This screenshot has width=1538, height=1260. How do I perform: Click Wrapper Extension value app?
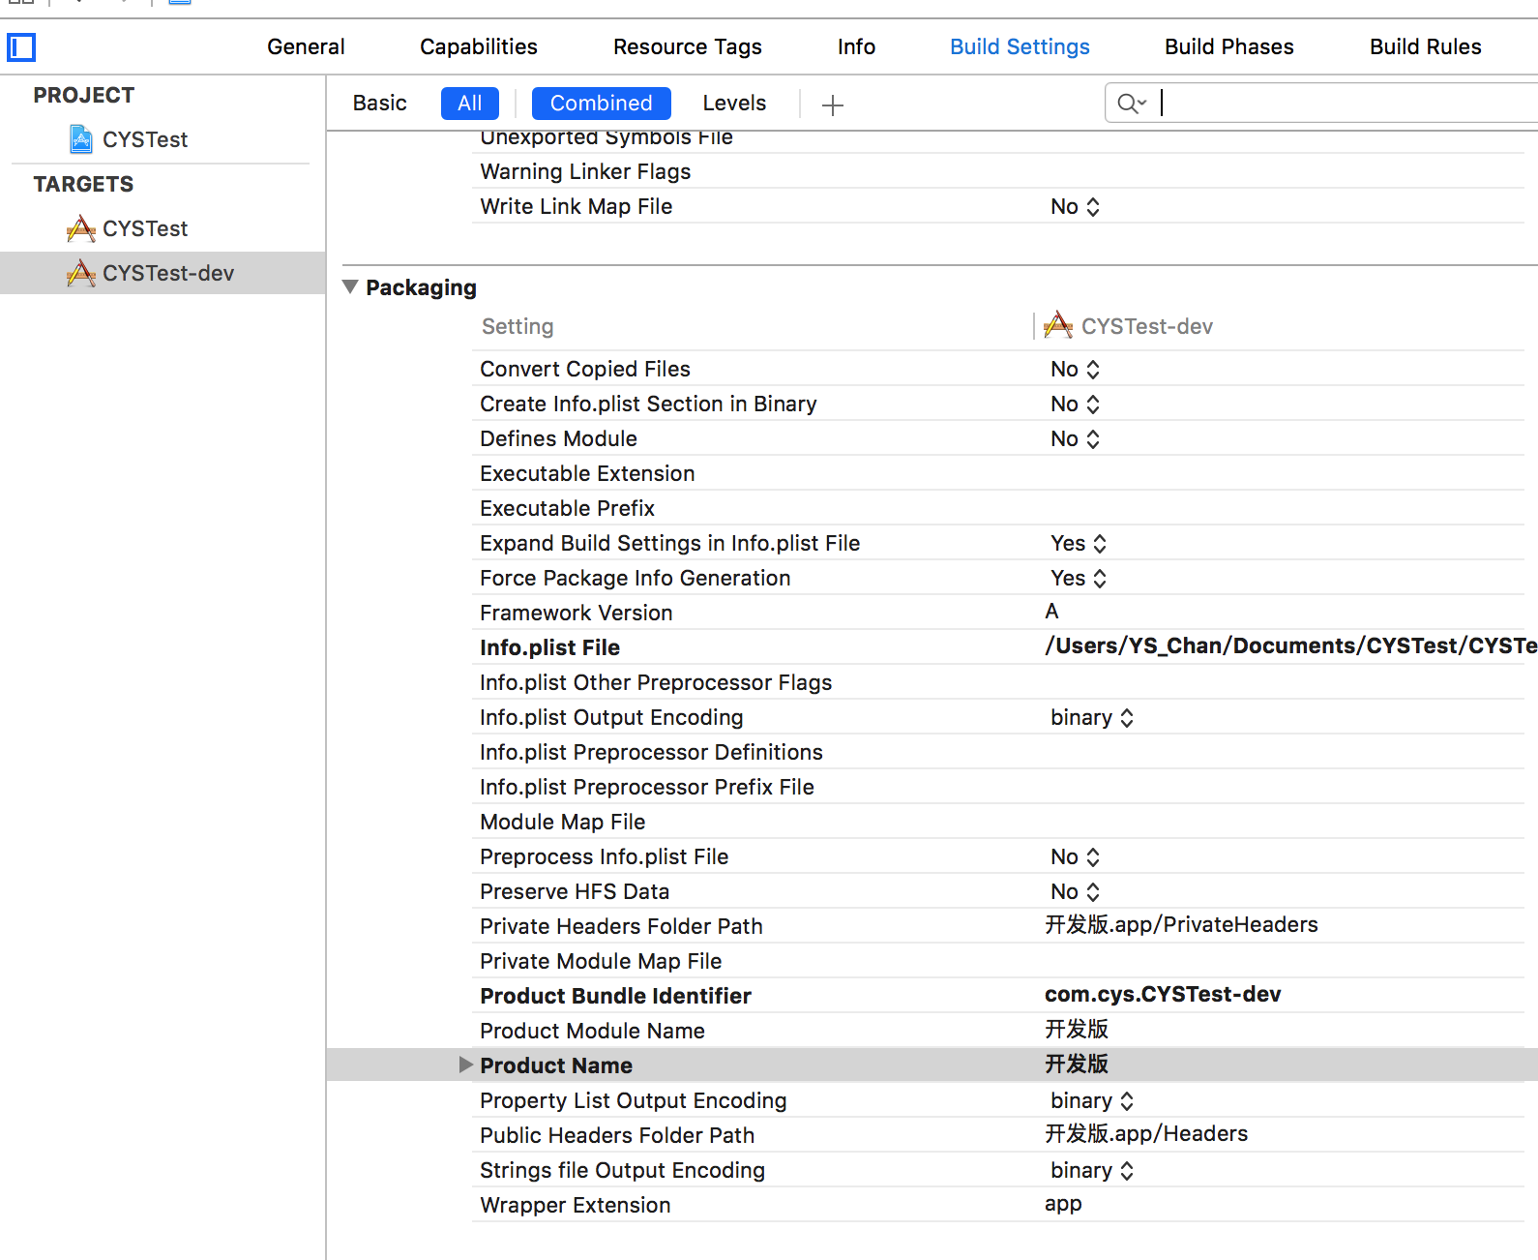coord(1063,1203)
